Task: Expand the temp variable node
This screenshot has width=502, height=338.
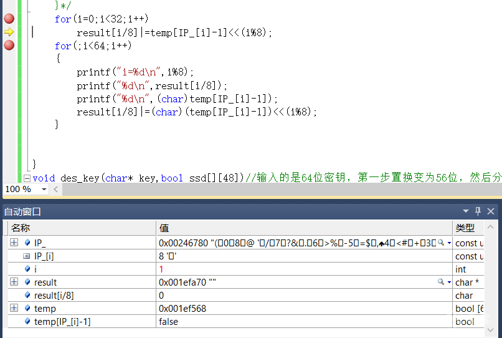Action: point(14,309)
